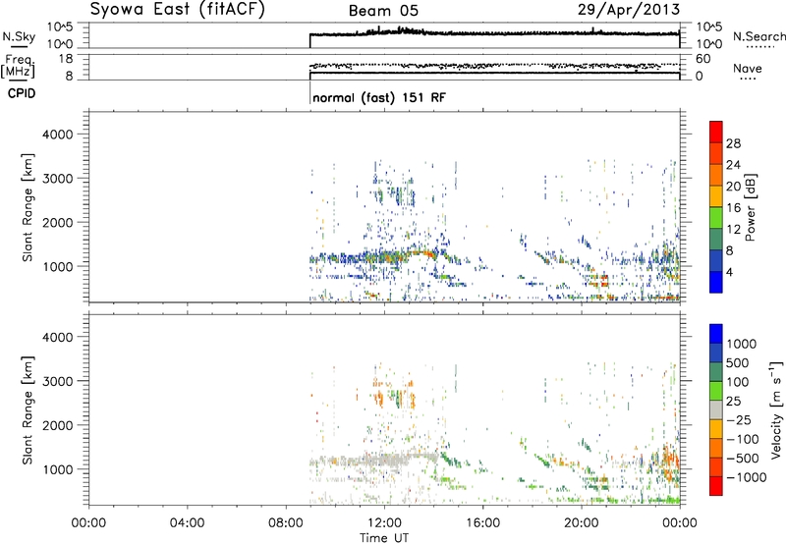Click the '4000' tick on the power panel
The width and height of the screenshot is (786, 544).
tap(58, 135)
